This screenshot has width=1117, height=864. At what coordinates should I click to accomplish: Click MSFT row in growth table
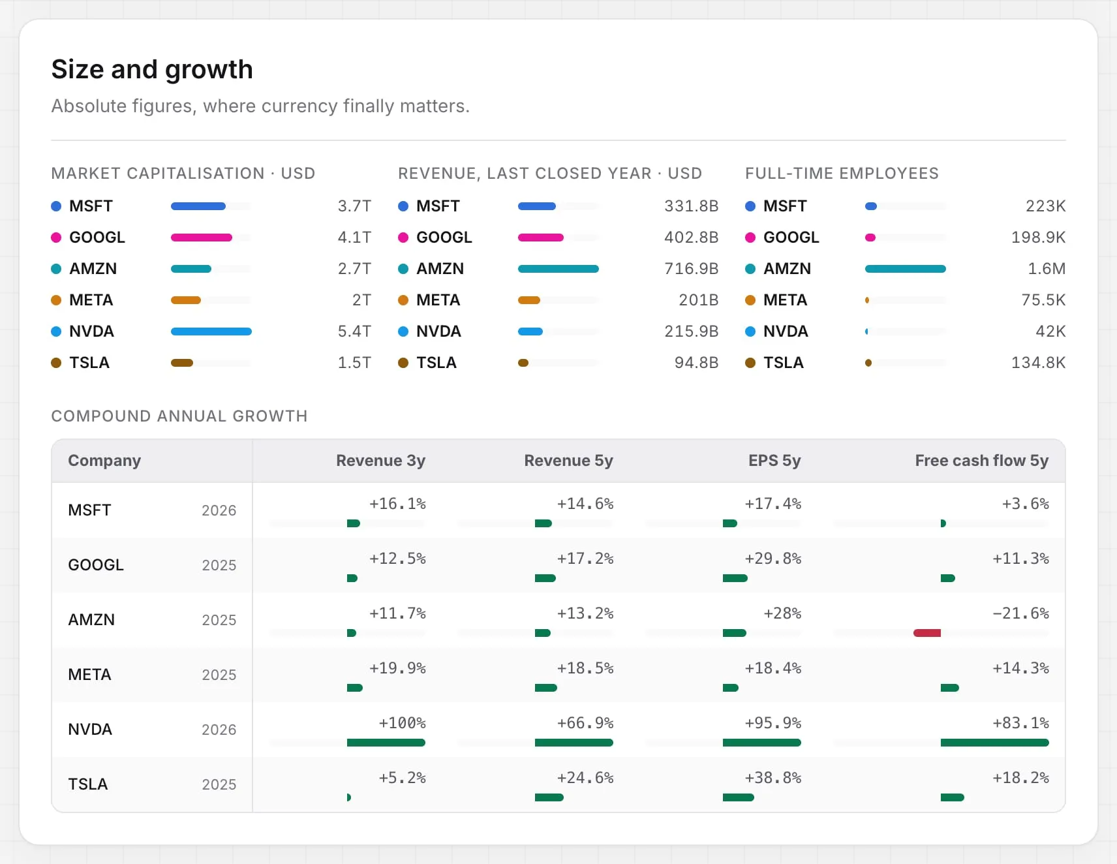pos(558,510)
